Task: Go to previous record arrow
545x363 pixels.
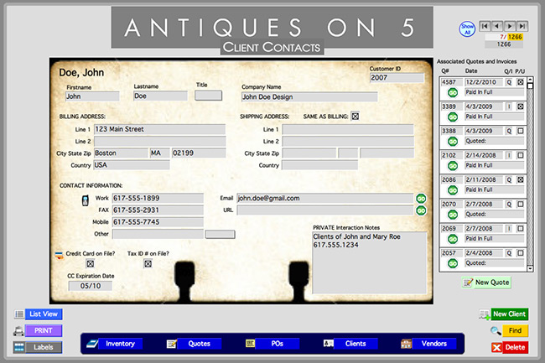Action: (497, 26)
